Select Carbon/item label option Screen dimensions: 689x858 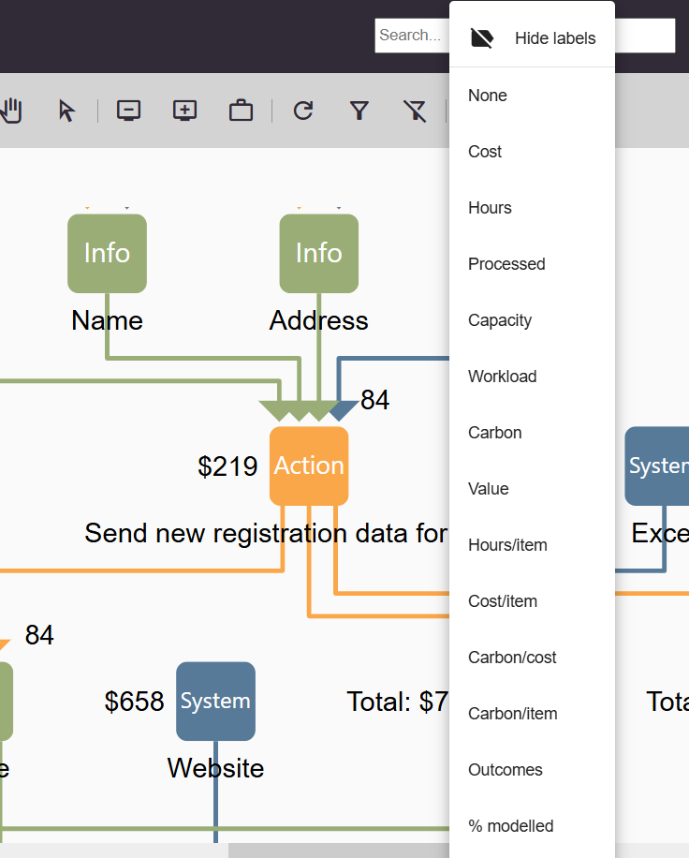click(x=532, y=714)
